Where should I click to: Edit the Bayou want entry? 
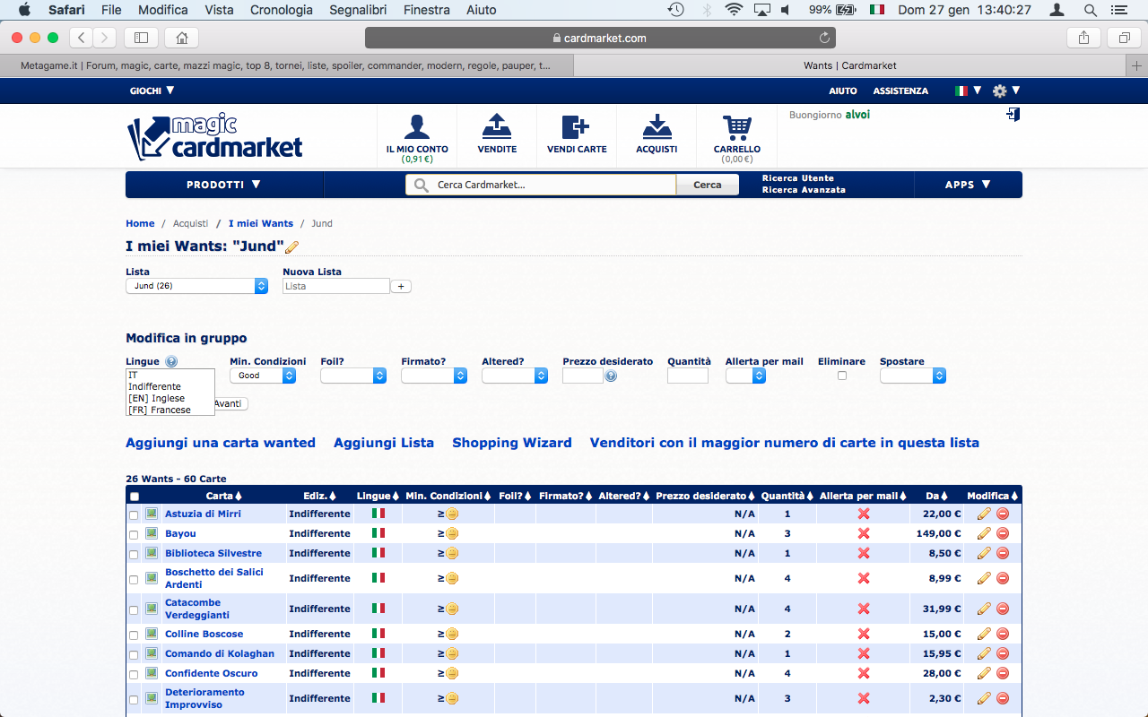pyautogui.click(x=984, y=533)
